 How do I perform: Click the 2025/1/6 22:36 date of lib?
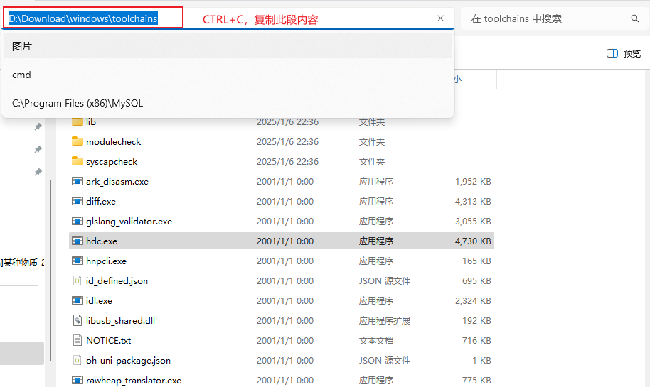(287, 121)
